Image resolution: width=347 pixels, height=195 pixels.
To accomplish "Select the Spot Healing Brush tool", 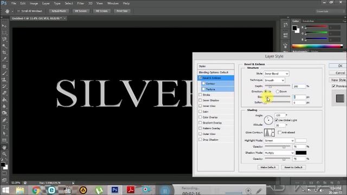I will click(x=4, y=66).
